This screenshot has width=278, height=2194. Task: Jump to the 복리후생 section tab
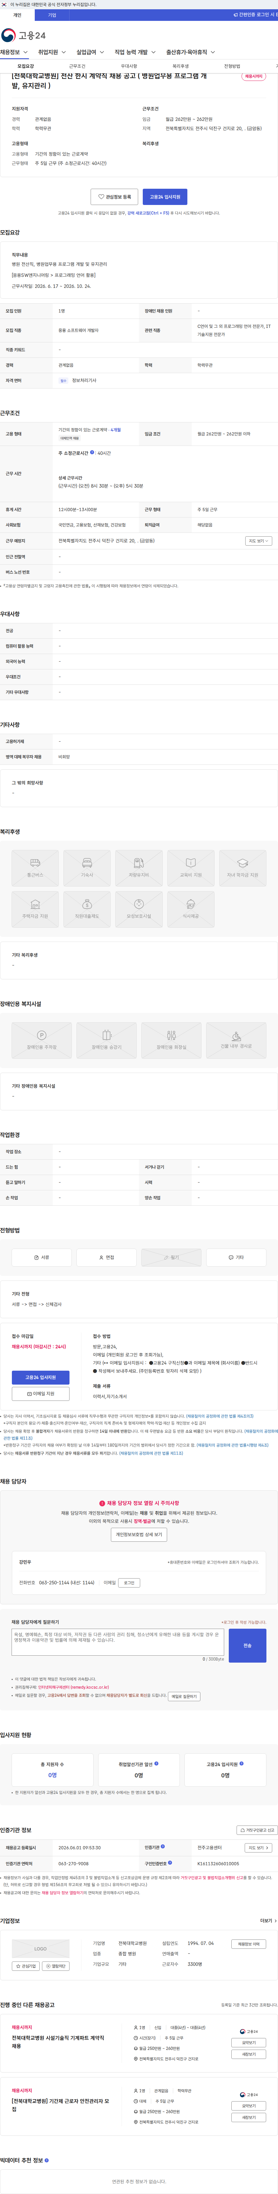pyautogui.click(x=180, y=66)
